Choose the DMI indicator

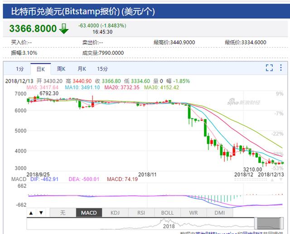point(219,213)
